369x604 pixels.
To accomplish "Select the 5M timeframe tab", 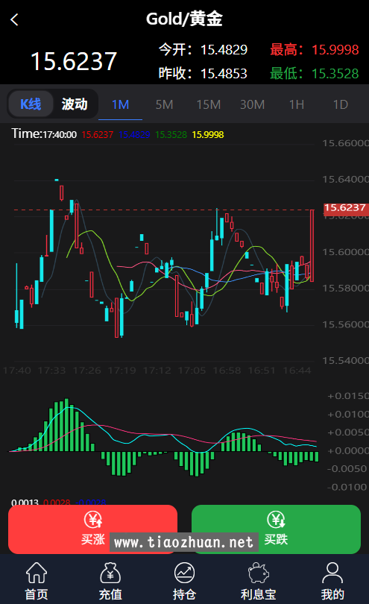I will (x=164, y=104).
